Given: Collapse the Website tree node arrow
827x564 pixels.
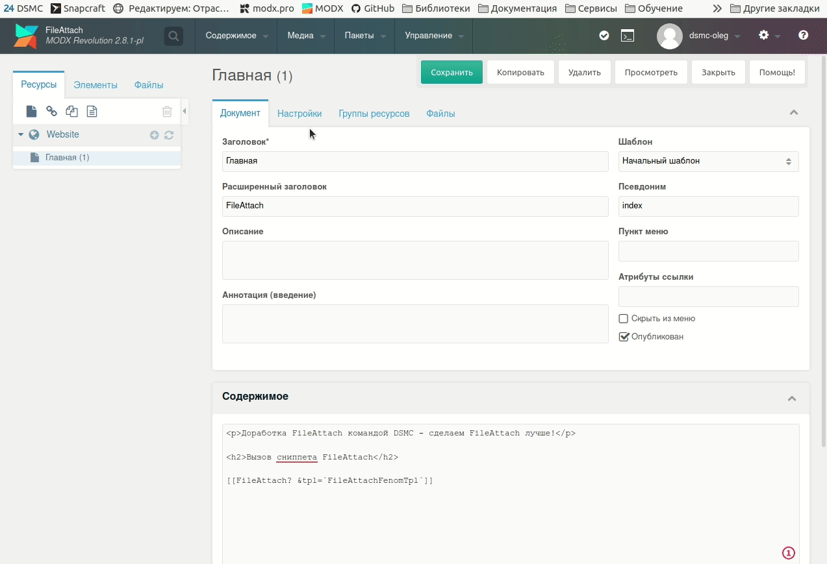Looking at the screenshot, I should tap(21, 134).
